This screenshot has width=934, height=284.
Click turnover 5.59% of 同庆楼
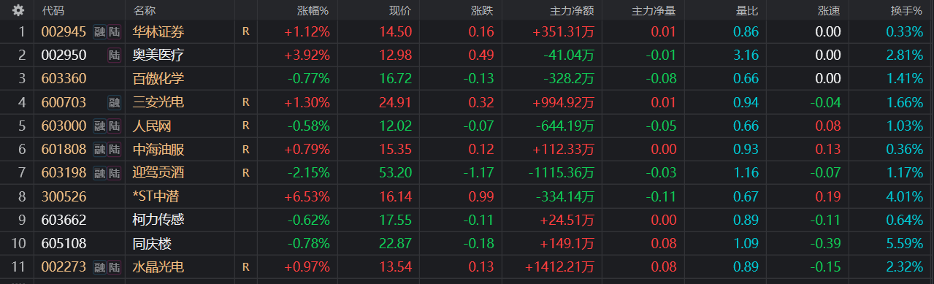click(x=904, y=243)
